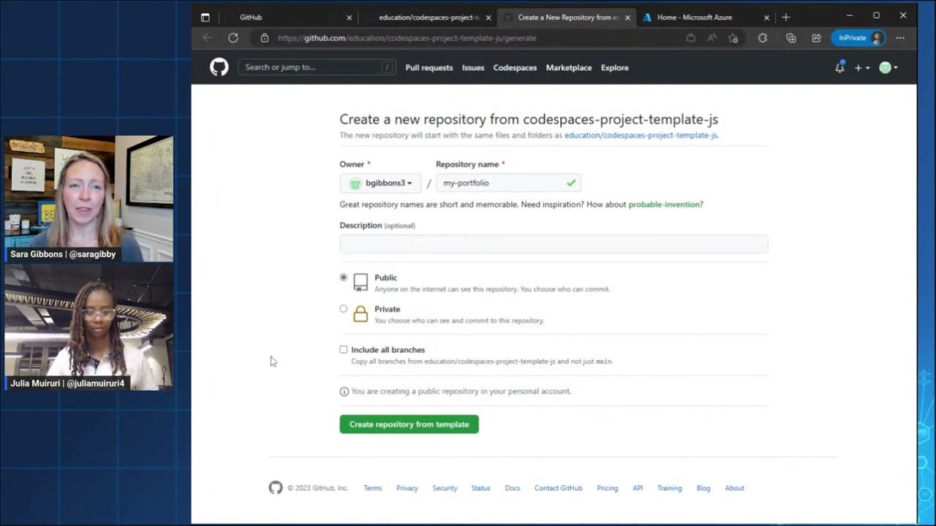Click the browser share icon
Screen dimensions: 936x526
click(x=816, y=38)
